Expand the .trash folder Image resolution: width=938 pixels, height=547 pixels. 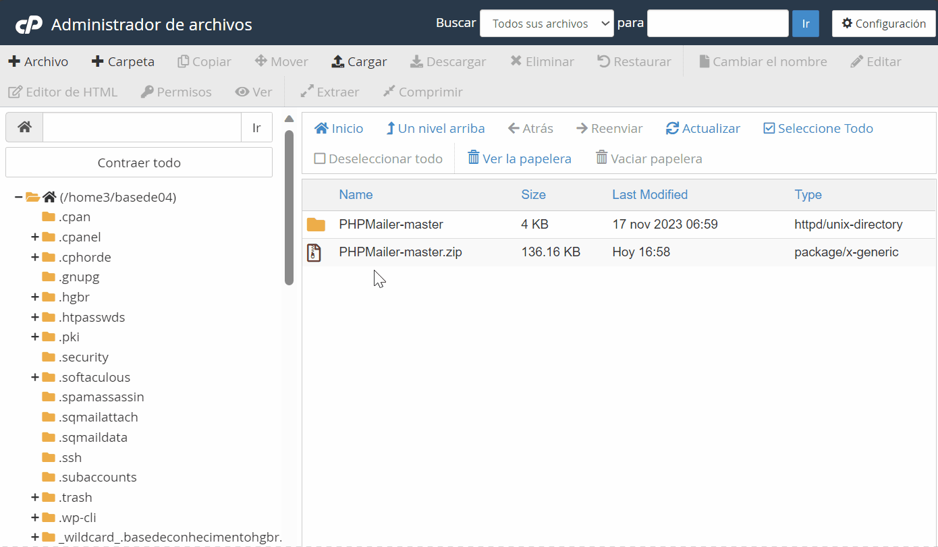pos(35,497)
